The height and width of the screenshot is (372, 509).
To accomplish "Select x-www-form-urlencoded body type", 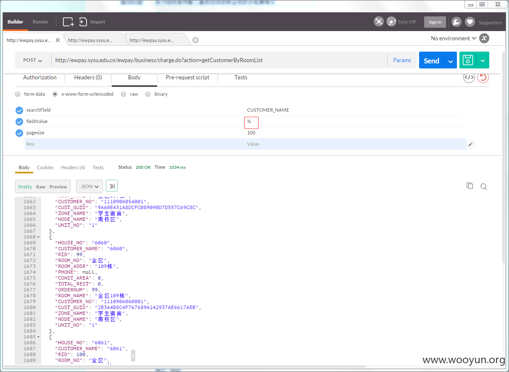I will click(x=55, y=94).
